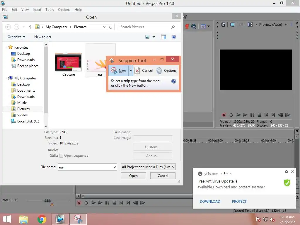The height and width of the screenshot is (225, 300).
Task: Select the Capture image thumbnail
Action: tap(68, 62)
